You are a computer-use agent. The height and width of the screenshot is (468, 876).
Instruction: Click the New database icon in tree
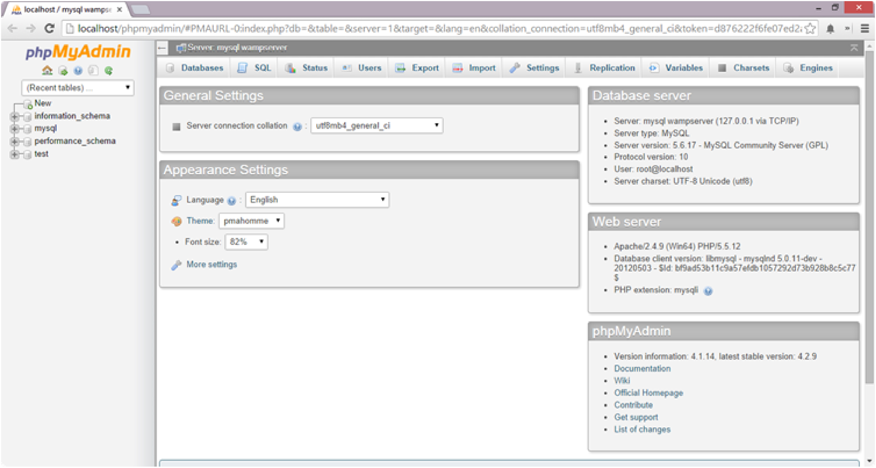click(28, 104)
